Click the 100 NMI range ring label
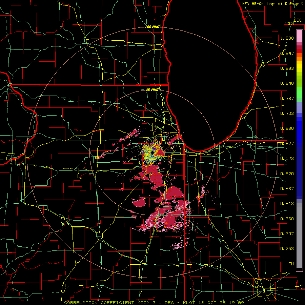The height and width of the screenshot is (305, 305). pos(152,27)
